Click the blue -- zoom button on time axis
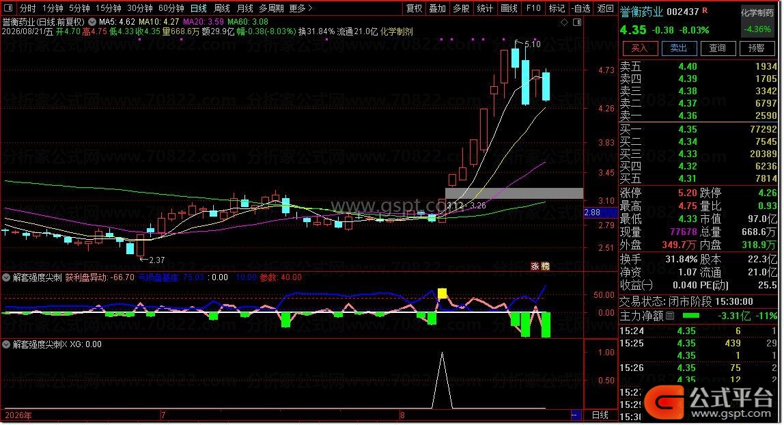The image size is (784, 425). 576,415
